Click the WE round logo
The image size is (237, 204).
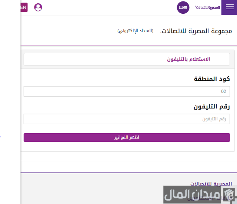click(x=183, y=7)
